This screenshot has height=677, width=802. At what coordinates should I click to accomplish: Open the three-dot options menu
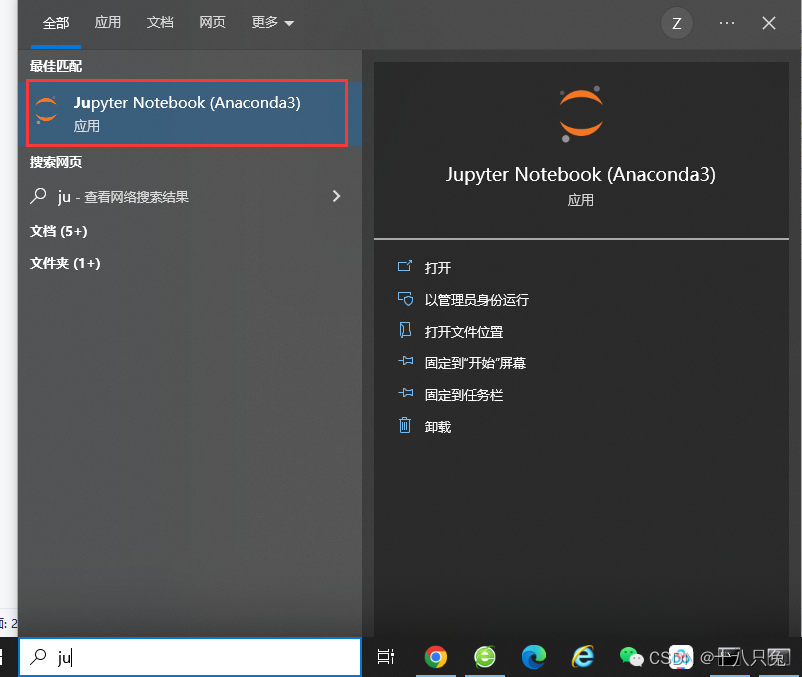click(x=727, y=23)
